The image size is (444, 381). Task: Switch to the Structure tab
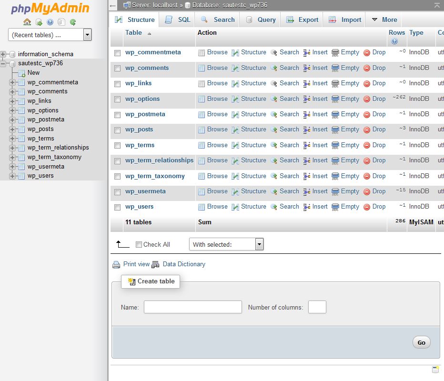pos(134,20)
